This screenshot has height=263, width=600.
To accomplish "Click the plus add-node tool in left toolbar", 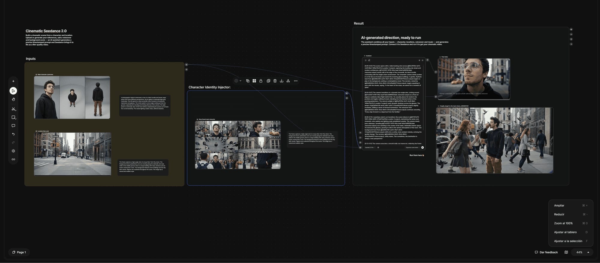I will tap(13, 81).
